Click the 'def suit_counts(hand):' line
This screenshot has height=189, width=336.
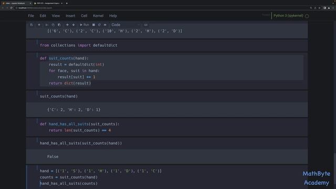coord(64,58)
